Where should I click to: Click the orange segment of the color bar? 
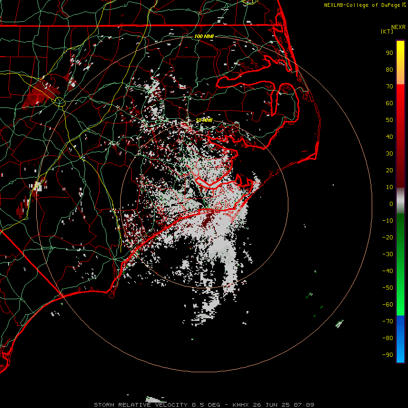(400, 77)
